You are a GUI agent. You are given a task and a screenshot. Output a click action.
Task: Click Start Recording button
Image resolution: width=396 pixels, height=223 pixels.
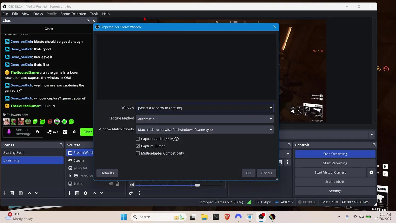click(335, 163)
